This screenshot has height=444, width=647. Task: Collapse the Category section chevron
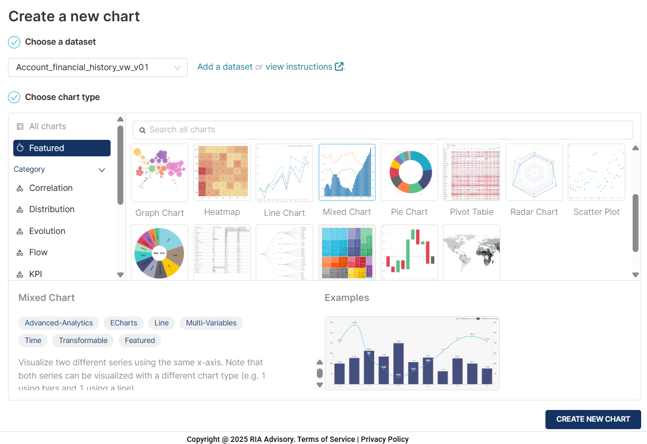coord(103,170)
